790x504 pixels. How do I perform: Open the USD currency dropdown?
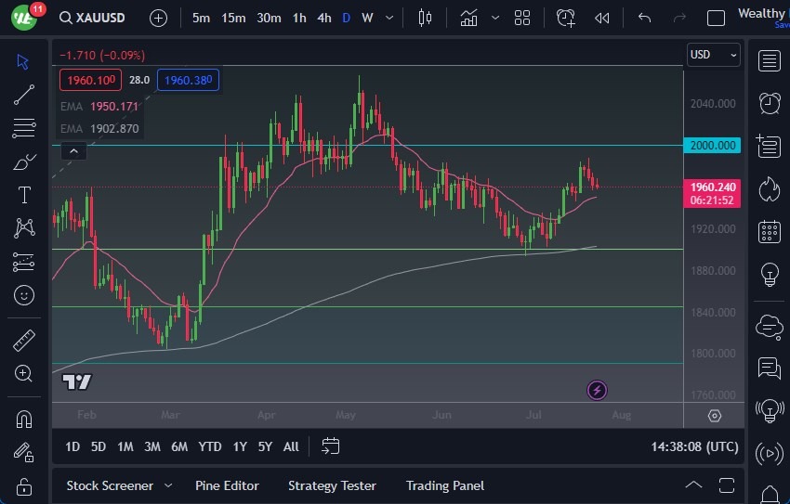point(713,55)
